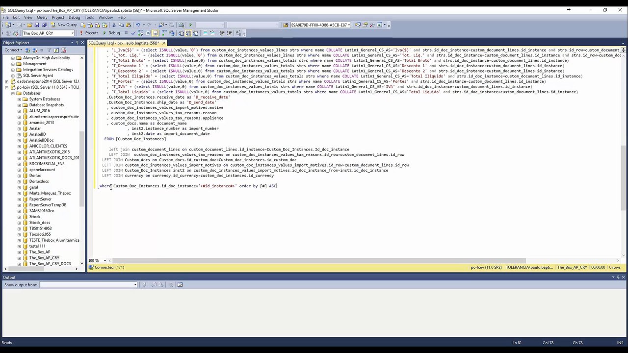Close the Object Explorer panel
The width and height of the screenshot is (628, 353).
coord(82,43)
